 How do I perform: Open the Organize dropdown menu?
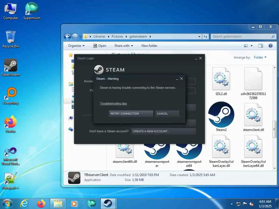(x=76, y=46)
